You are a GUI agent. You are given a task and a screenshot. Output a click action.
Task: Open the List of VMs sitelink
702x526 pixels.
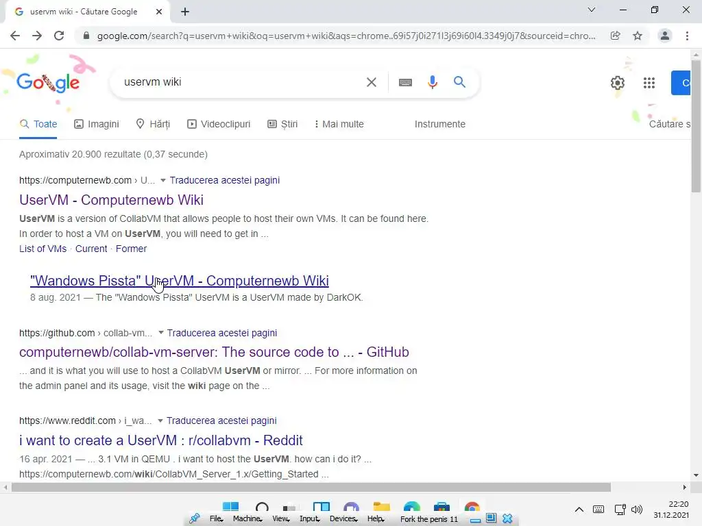click(x=43, y=249)
